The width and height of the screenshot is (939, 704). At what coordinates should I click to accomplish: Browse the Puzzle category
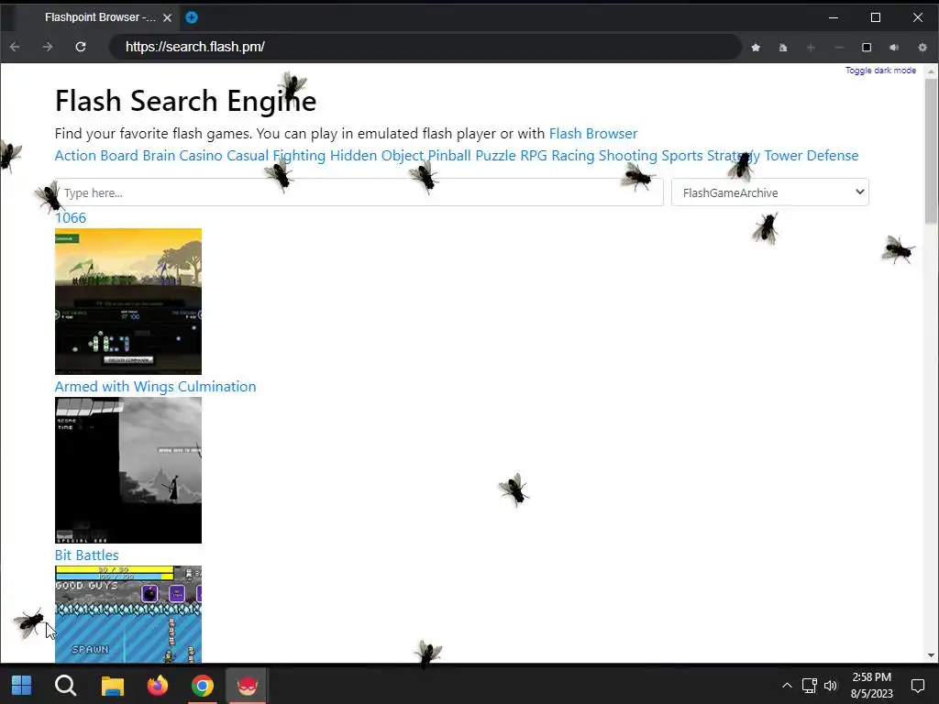[x=495, y=156]
